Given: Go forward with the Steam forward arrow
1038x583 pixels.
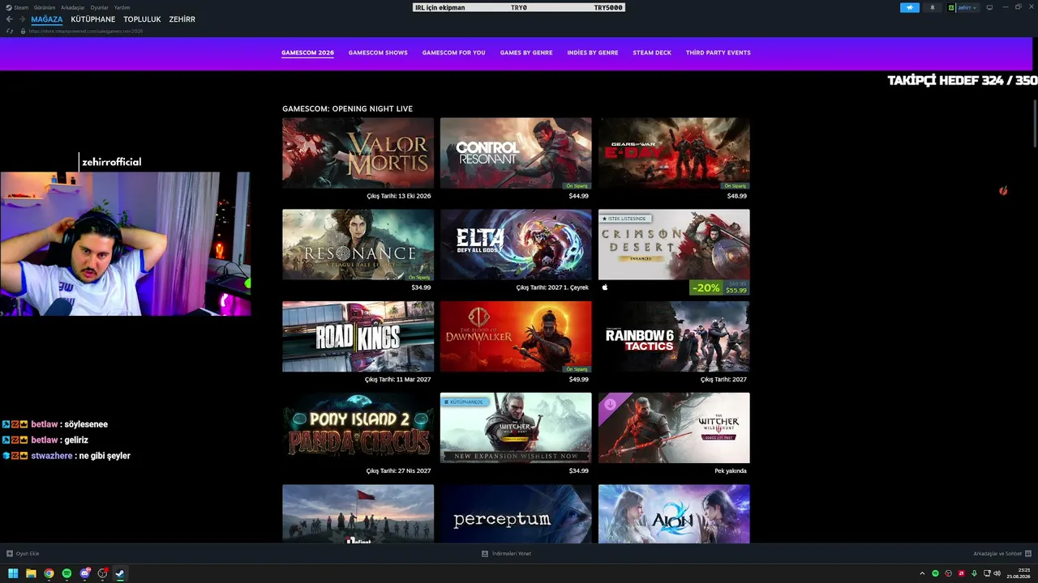Looking at the screenshot, I should pos(22,19).
